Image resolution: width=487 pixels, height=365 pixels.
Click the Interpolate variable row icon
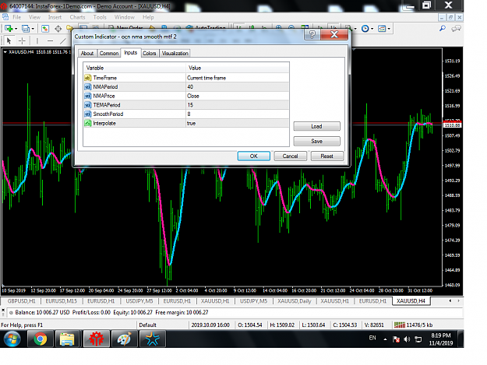[x=88, y=123]
